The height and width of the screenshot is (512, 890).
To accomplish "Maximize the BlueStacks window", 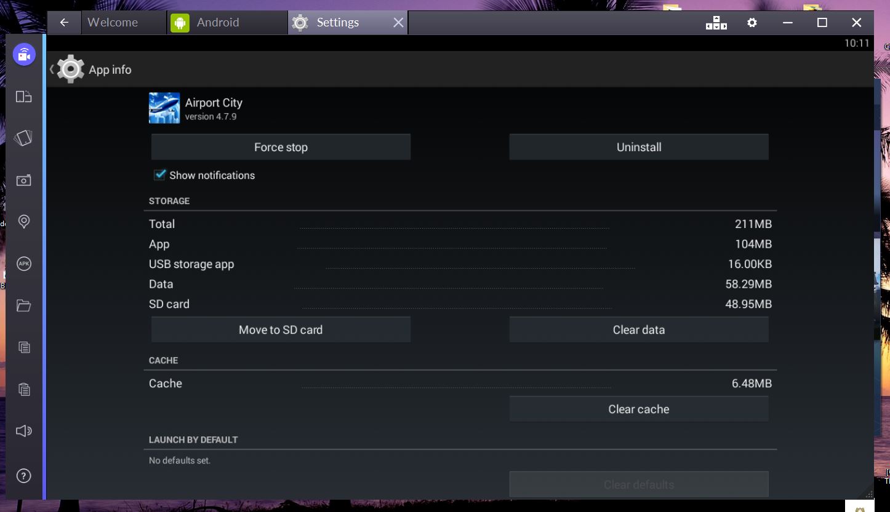I will (x=822, y=23).
